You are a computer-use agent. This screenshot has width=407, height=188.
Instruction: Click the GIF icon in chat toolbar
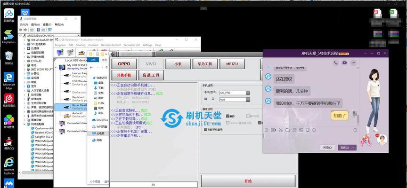[x=273, y=130]
